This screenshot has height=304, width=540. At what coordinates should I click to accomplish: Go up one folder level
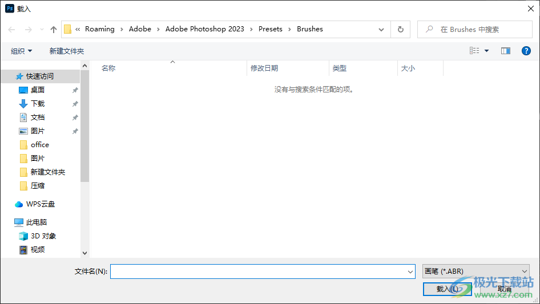[54, 30]
